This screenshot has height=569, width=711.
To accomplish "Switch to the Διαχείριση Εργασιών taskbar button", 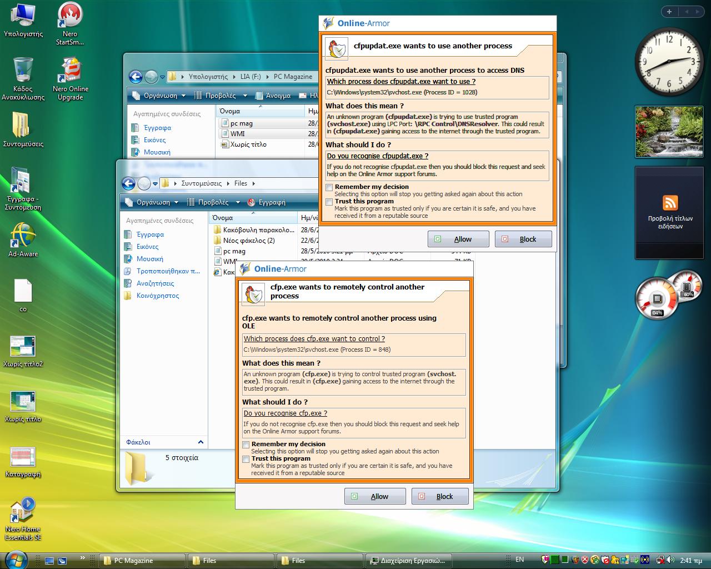I will pos(409,561).
